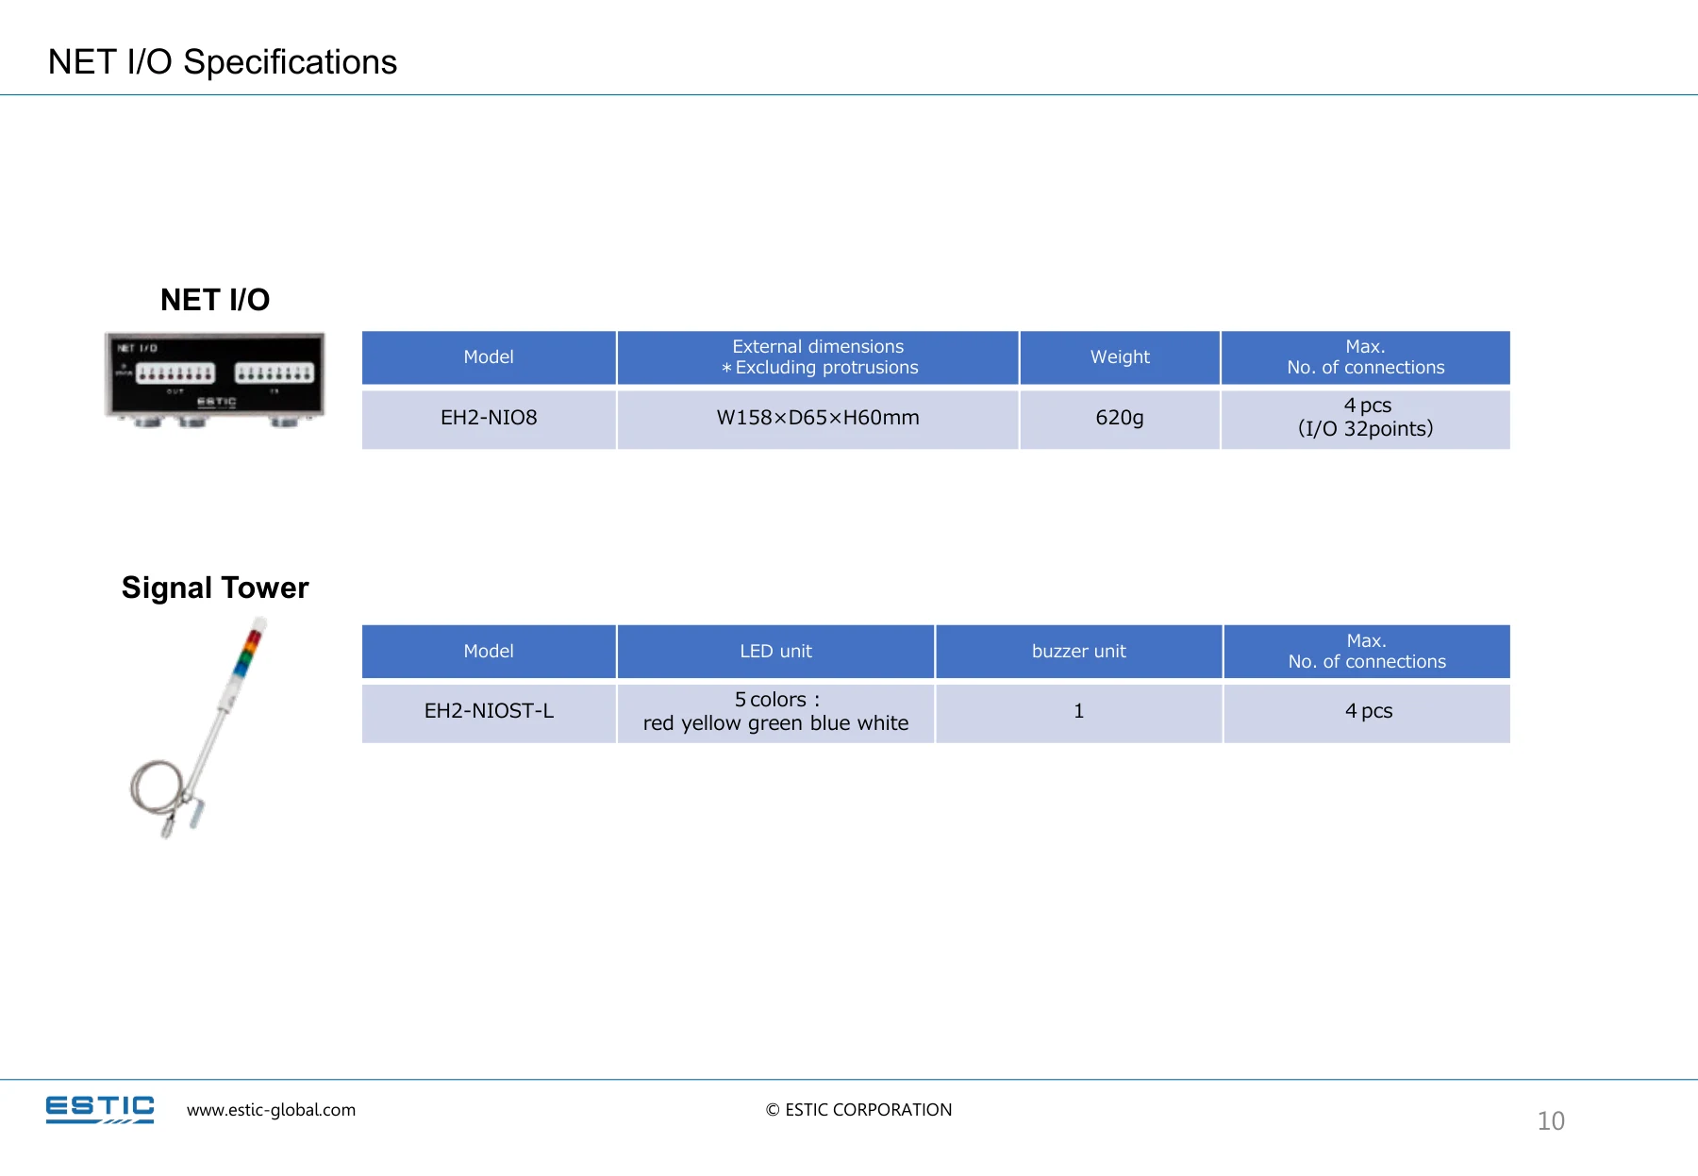
Task: Click the "5 colors : red yellow green blue white" cell
Action: coord(775,713)
